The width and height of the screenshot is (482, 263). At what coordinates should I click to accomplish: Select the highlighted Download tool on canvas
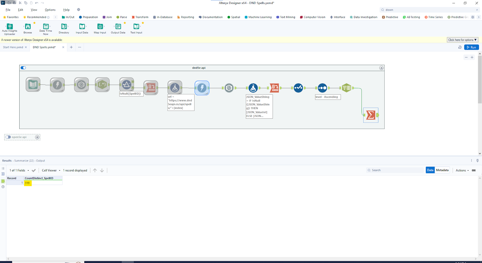tap(202, 88)
